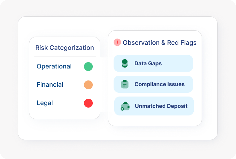Click the green database icon
The height and width of the screenshot is (159, 236).
click(125, 63)
